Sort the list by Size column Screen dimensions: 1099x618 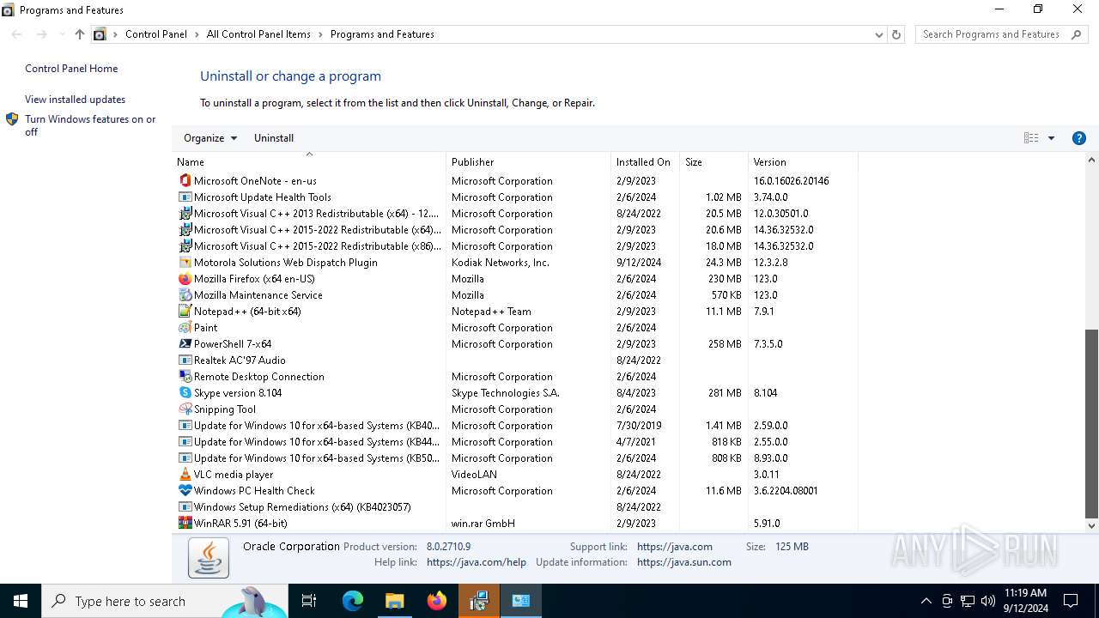point(713,162)
